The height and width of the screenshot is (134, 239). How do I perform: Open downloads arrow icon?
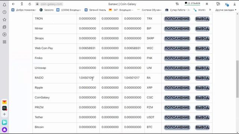235,4
